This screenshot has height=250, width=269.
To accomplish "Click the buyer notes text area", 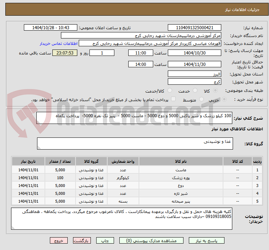I will tap(121, 219).
